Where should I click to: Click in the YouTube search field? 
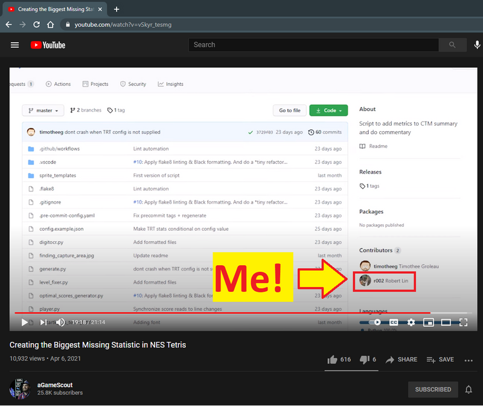pyautogui.click(x=313, y=45)
